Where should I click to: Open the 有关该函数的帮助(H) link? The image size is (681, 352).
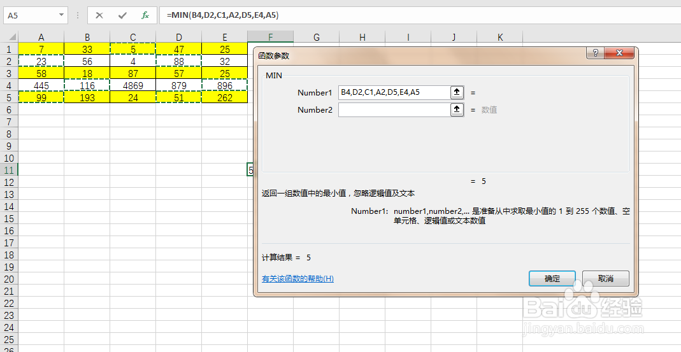297,279
